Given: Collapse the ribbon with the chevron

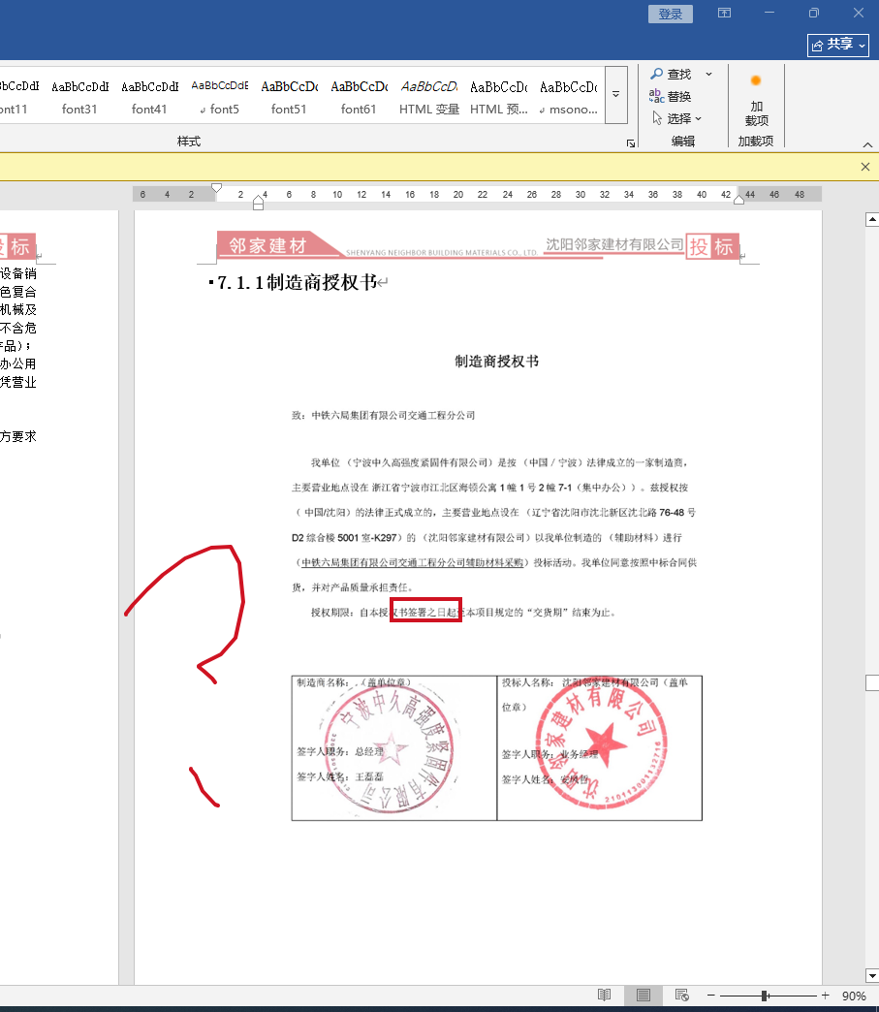Looking at the screenshot, I should point(867,144).
